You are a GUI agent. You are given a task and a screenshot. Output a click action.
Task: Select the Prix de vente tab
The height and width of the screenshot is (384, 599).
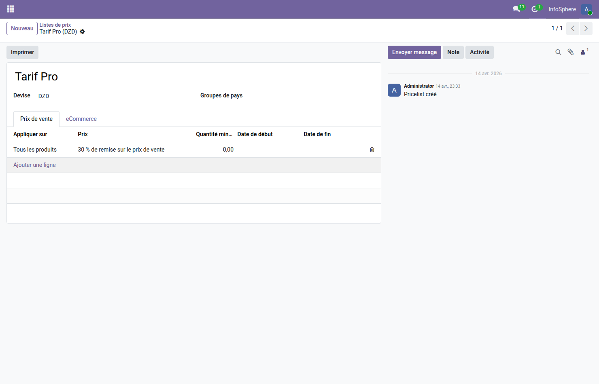click(36, 119)
